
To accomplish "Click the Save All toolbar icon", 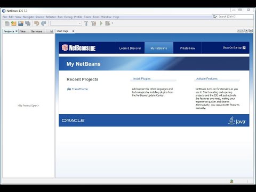I will (x=28, y=23).
